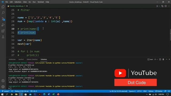Split the editor right

click(x=166, y=6)
